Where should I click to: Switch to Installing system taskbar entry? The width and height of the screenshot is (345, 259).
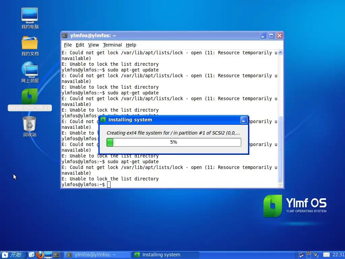(x=165, y=255)
